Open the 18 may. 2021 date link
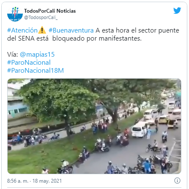189x189 pixels. tap(47, 181)
